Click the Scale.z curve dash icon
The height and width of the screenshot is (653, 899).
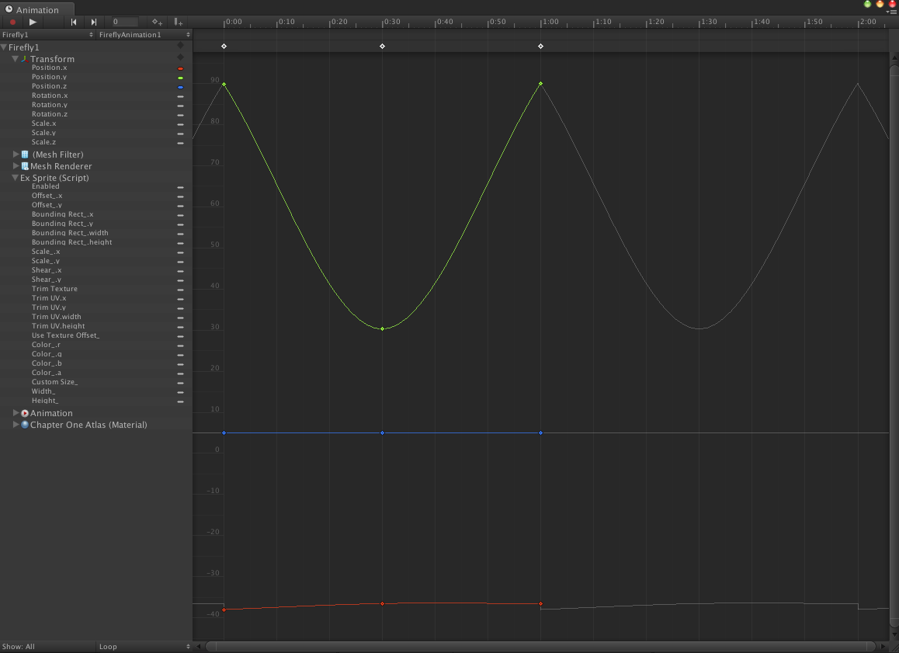[180, 144]
